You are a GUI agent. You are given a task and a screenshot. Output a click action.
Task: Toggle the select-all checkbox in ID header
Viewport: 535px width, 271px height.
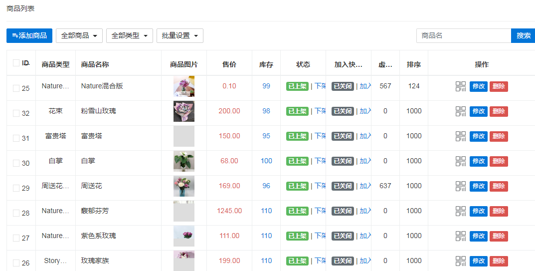(x=16, y=63)
